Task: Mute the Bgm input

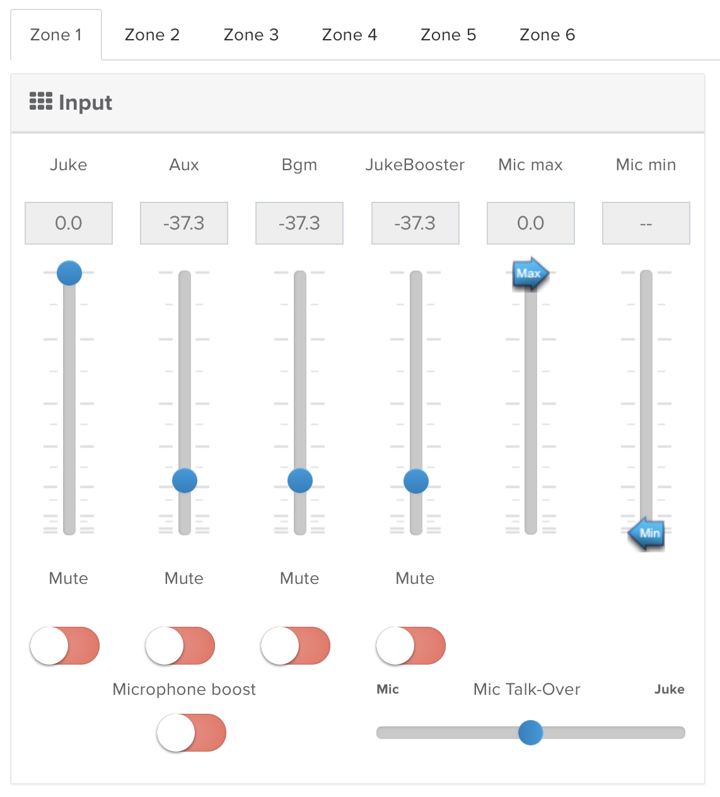Action: [x=296, y=646]
